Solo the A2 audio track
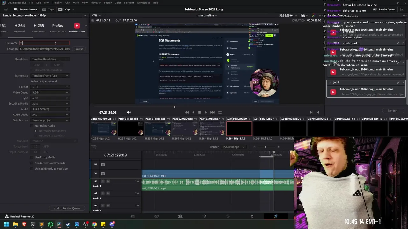This screenshot has height=229, width=408. click(x=103, y=193)
